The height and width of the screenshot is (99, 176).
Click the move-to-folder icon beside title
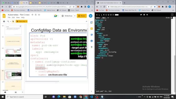(36, 15)
